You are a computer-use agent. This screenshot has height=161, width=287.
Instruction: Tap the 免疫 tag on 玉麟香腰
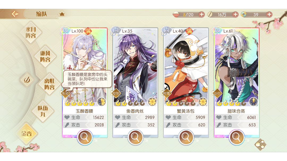coord(65,93)
